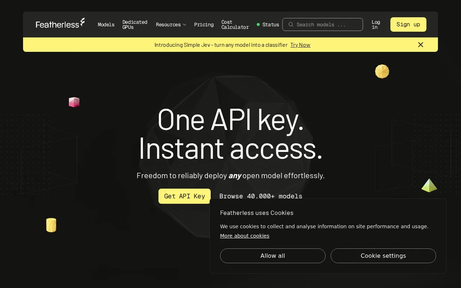Click the Sign up button
This screenshot has width=461, height=288.
[x=408, y=24]
